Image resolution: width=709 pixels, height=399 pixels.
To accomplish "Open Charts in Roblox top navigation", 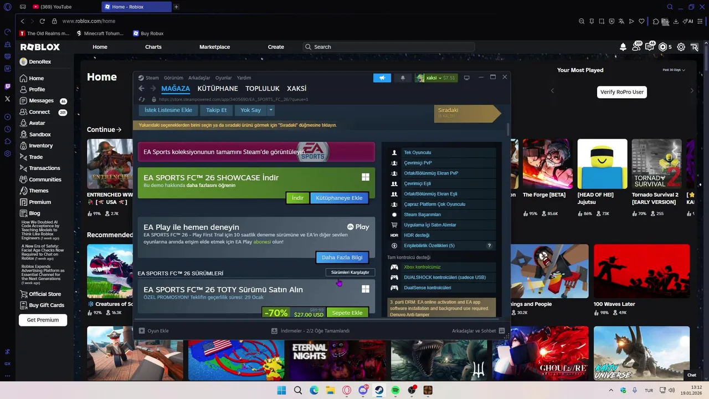I will click(x=153, y=47).
